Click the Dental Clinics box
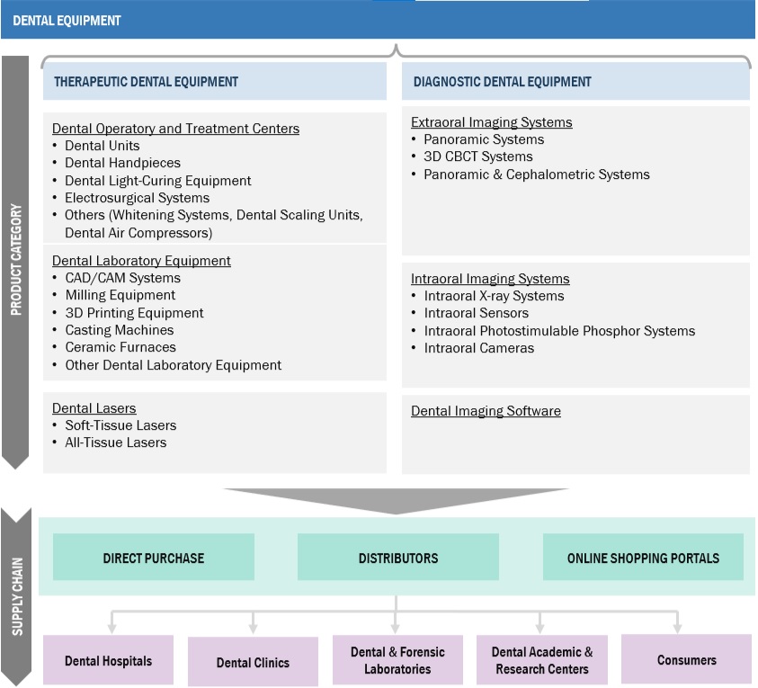 point(253,663)
